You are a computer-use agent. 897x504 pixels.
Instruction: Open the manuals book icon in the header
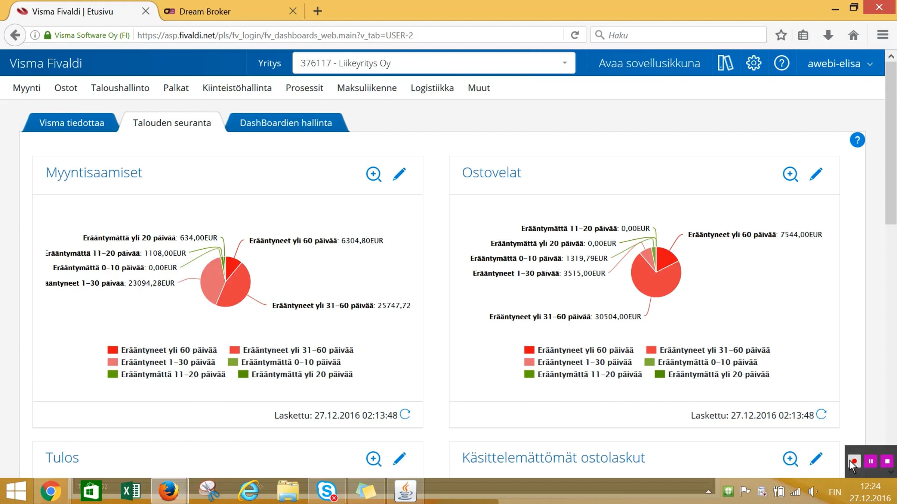click(x=725, y=63)
